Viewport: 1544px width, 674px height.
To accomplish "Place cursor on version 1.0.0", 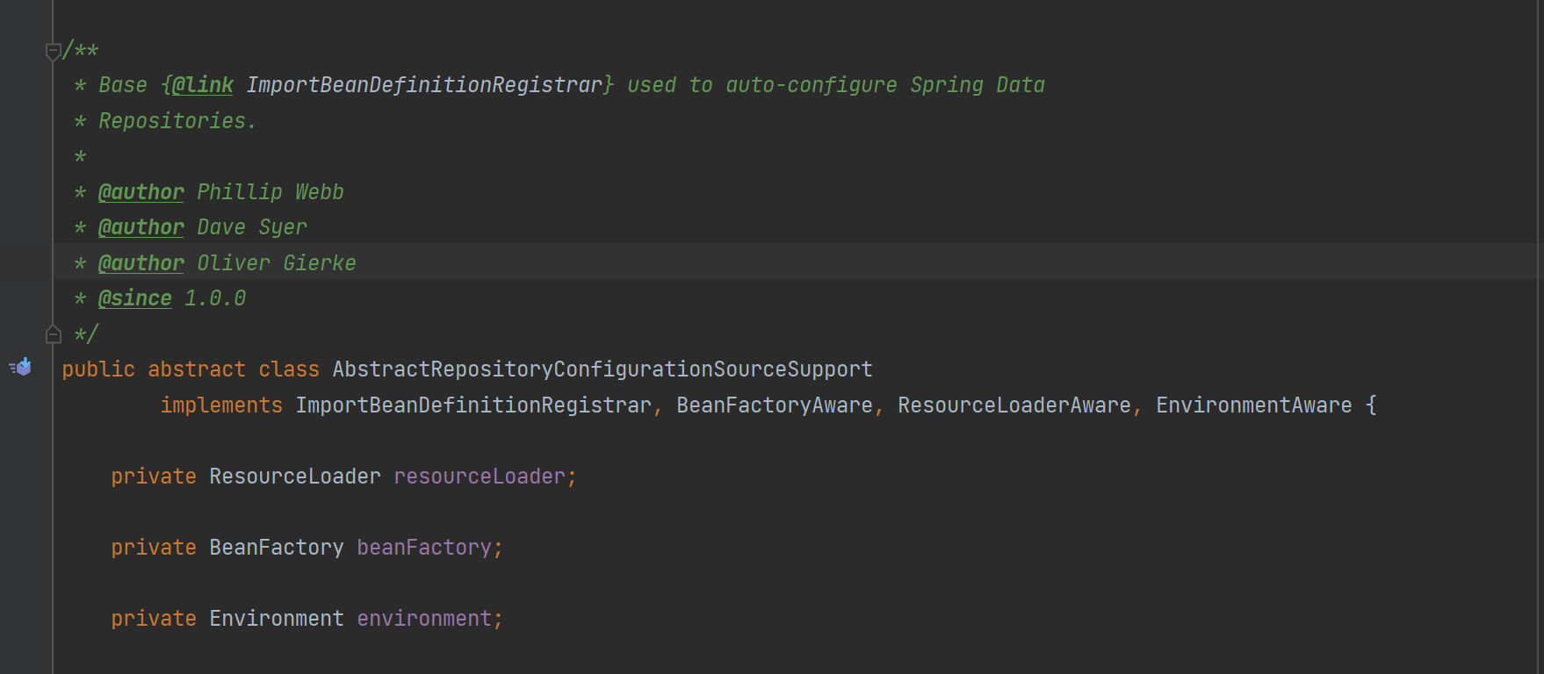I will (215, 298).
